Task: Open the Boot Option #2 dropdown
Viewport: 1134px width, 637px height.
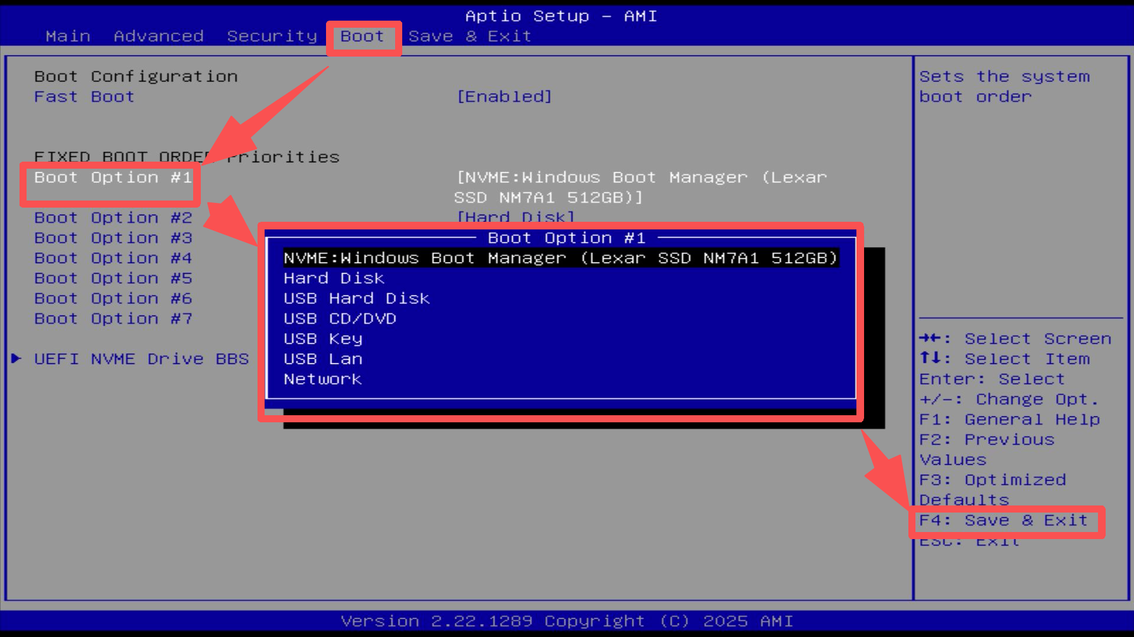Action: click(x=113, y=218)
